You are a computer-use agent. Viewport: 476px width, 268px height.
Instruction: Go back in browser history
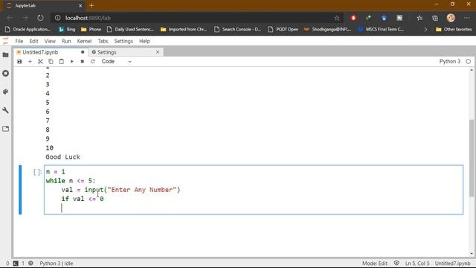point(10,18)
